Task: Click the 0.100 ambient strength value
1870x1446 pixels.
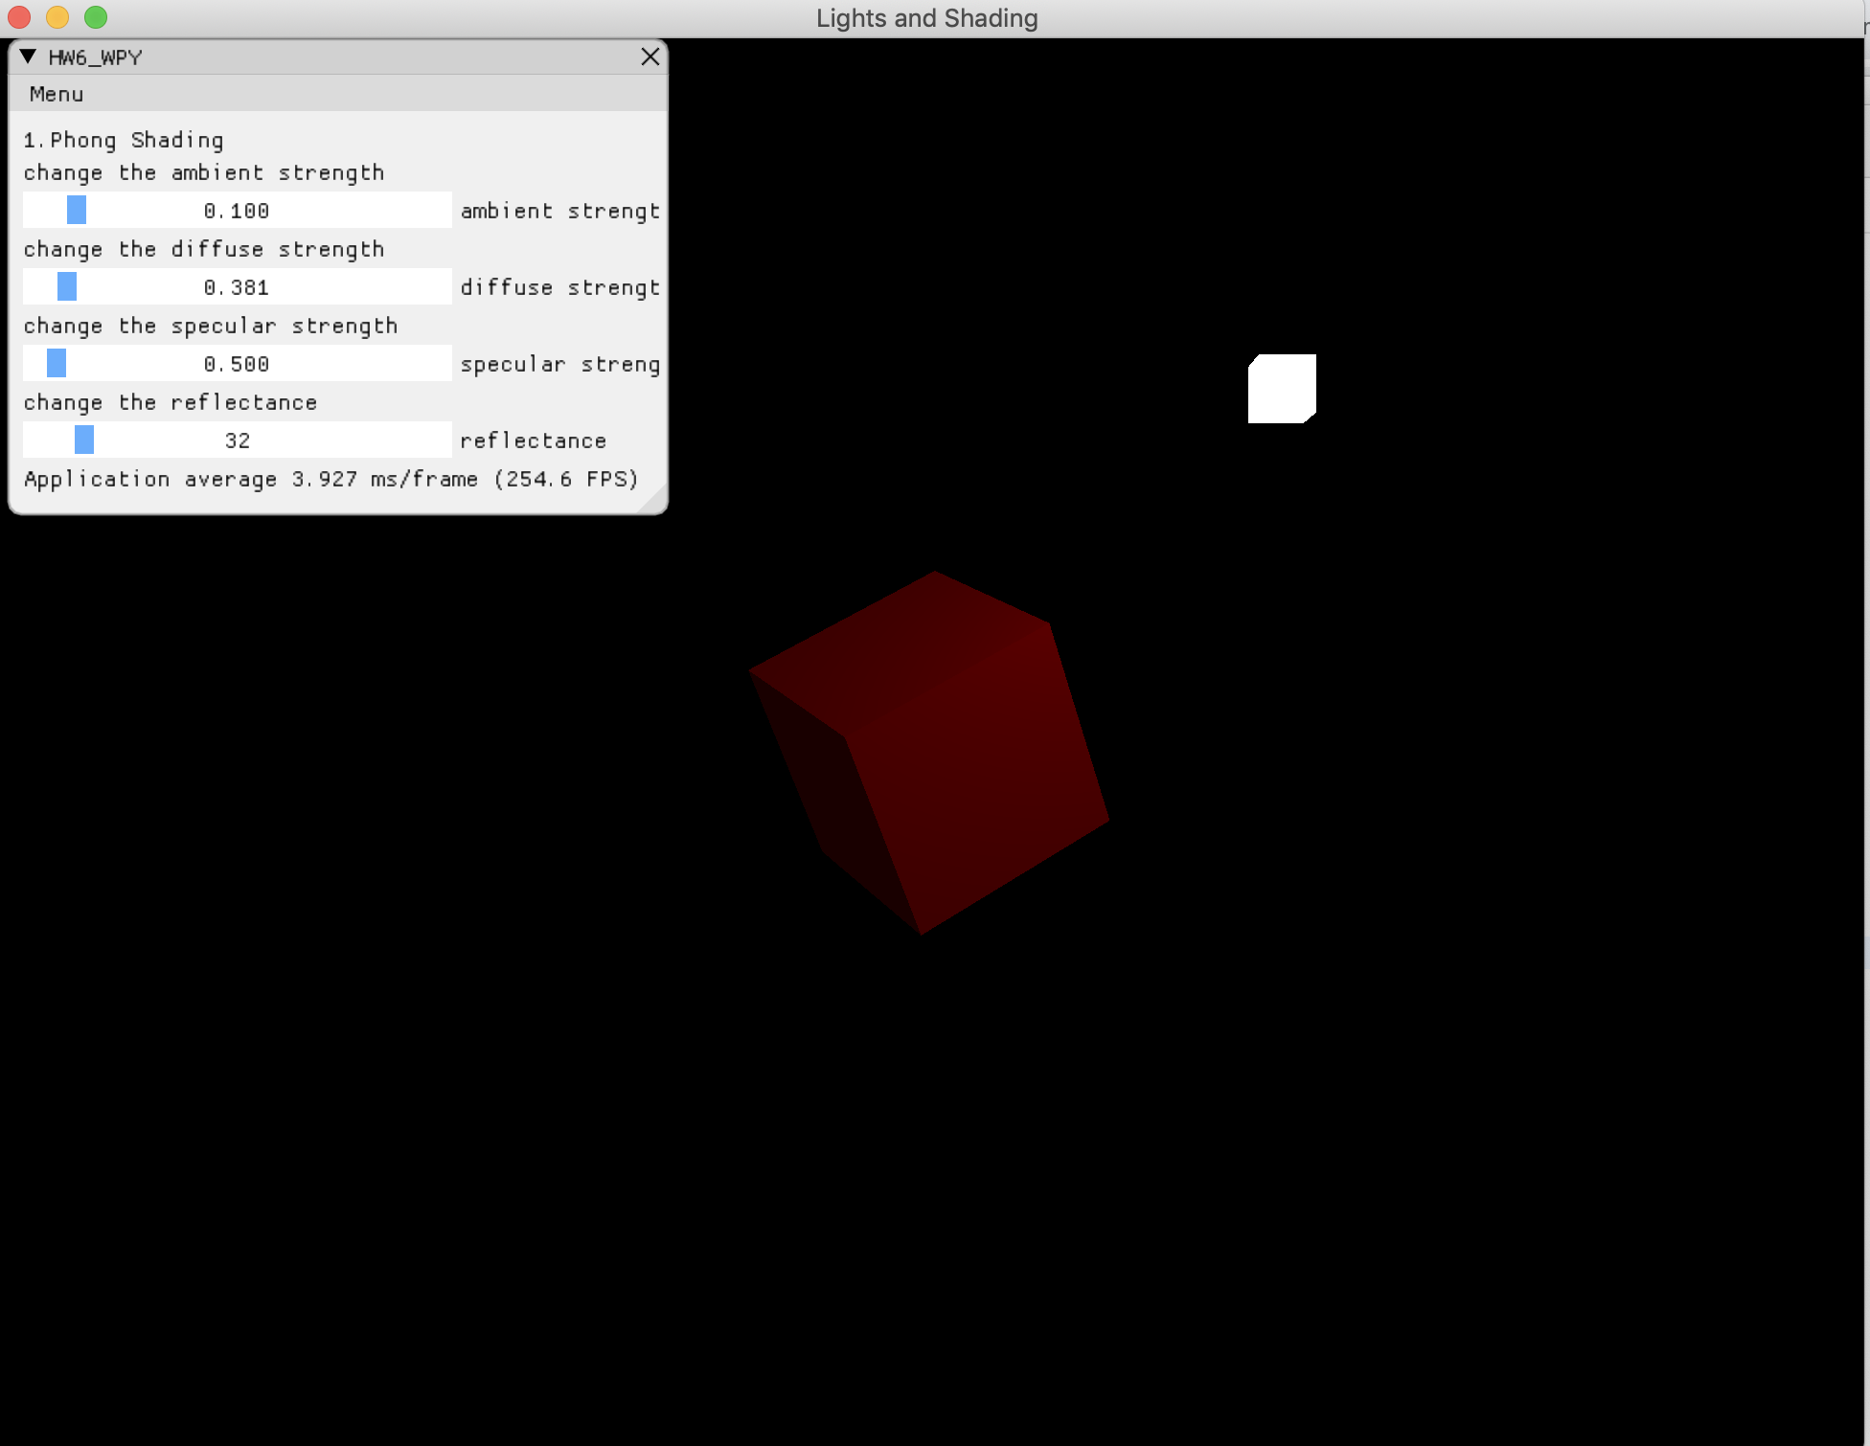Action: [x=237, y=211]
